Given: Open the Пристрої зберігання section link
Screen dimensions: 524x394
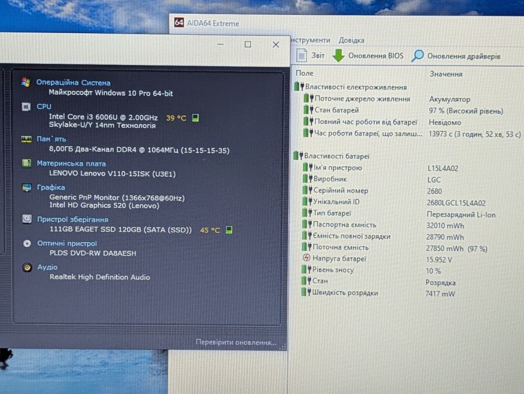Looking at the screenshot, I should tap(73, 219).
